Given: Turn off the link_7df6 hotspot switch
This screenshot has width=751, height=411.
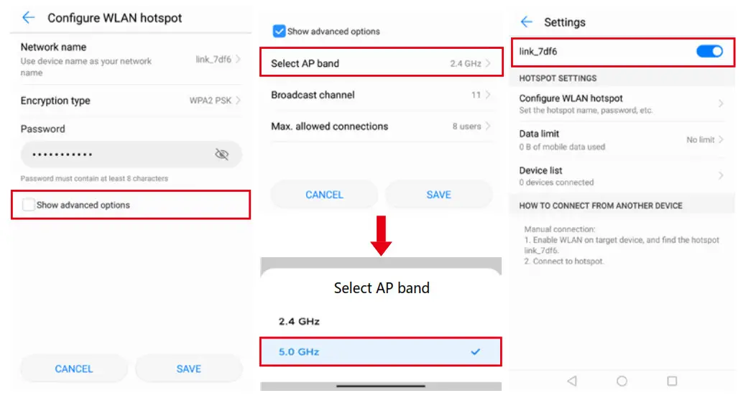Looking at the screenshot, I should point(709,52).
